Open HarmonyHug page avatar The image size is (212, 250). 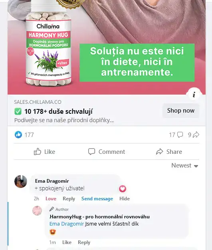[37, 211]
